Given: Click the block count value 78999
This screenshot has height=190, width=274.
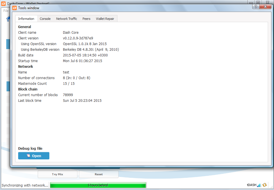Looking at the screenshot, I should tap(68, 95).
